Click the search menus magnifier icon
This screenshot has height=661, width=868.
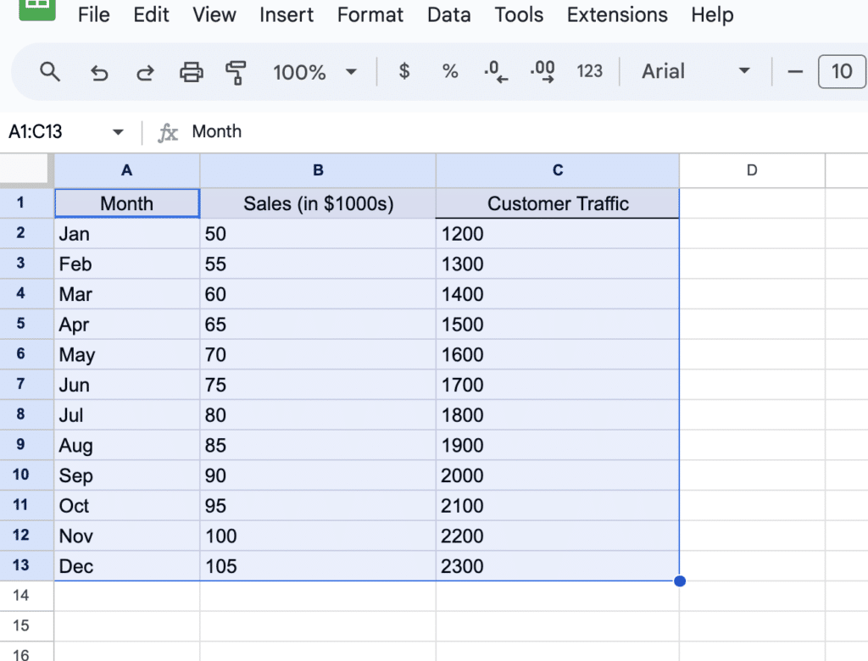tap(50, 72)
